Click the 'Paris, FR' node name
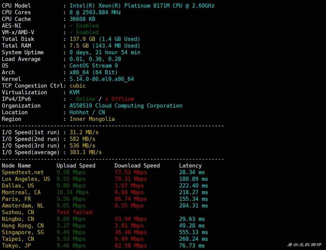The height and width of the screenshot is (250, 326). [16, 199]
